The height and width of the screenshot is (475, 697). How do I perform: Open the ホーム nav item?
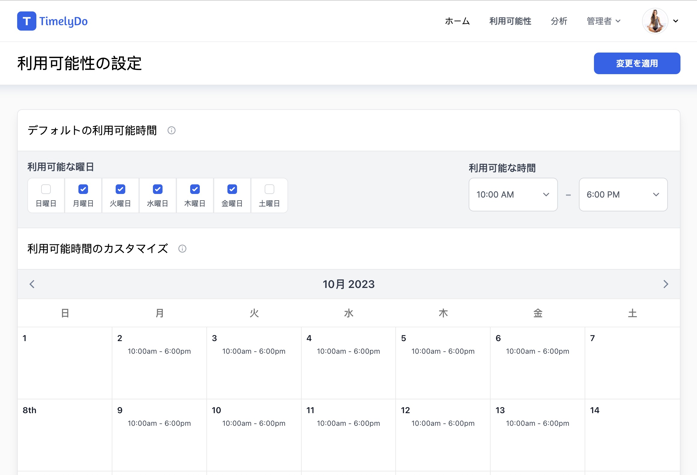pos(457,21)
